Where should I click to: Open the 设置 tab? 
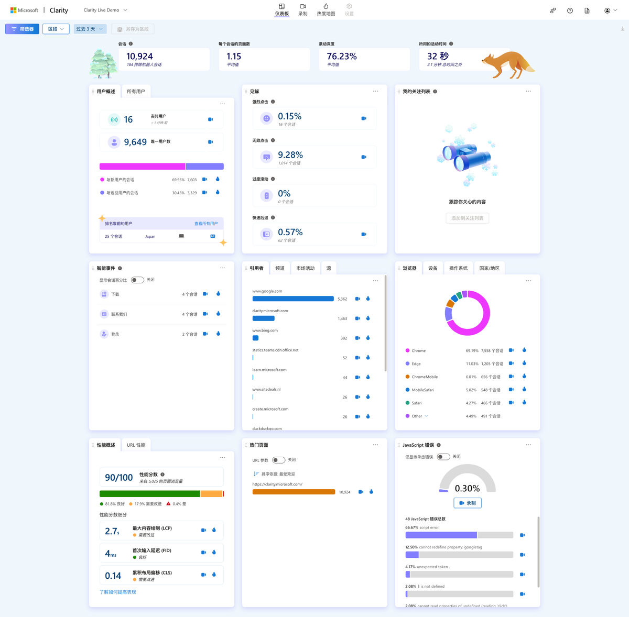click(x=349, y=9)
